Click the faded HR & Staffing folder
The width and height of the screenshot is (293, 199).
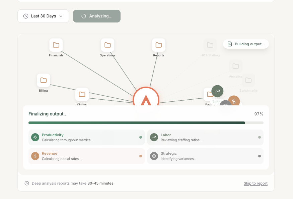pyautogui.click(x=210, y=45)
